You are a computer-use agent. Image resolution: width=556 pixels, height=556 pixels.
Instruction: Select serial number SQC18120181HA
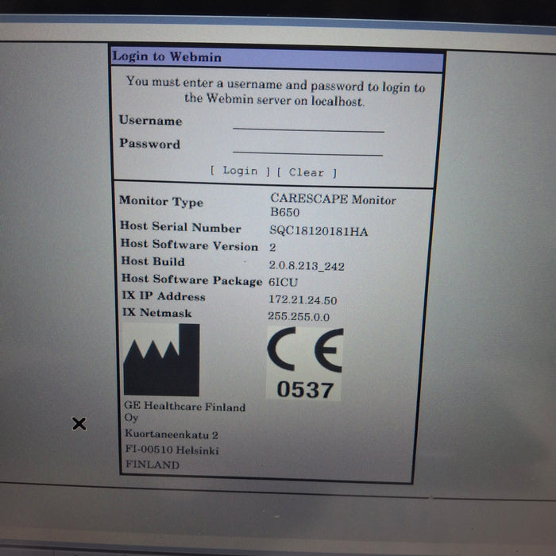click(x=319, y=231)
